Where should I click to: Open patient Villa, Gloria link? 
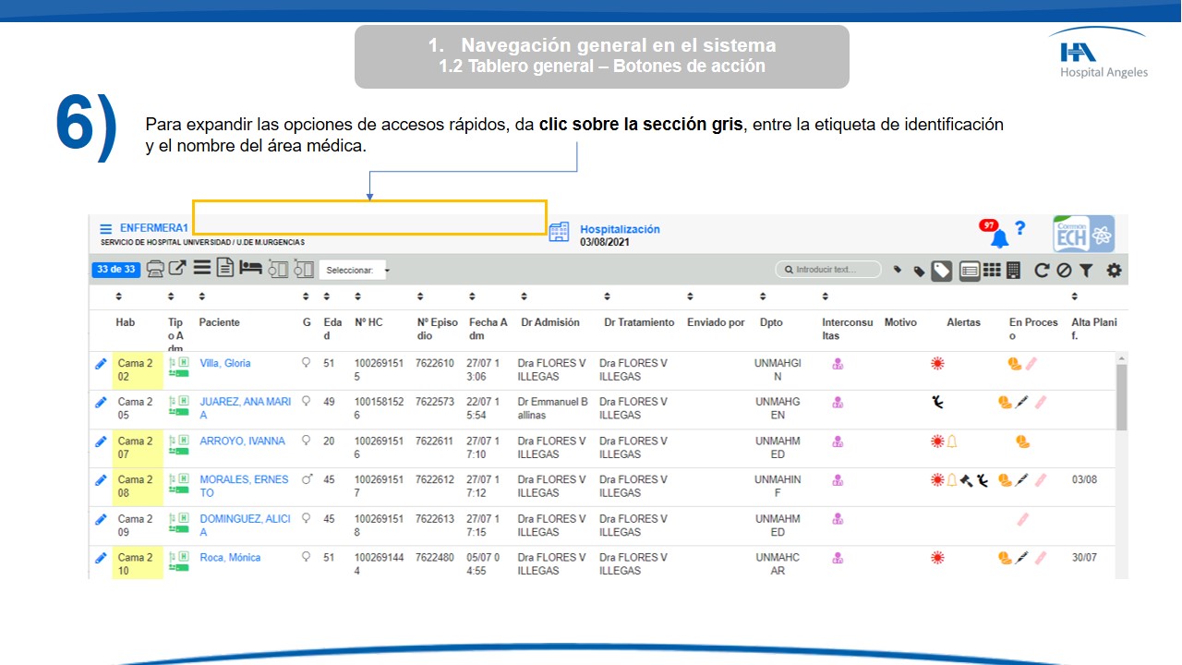coord(225,363)
